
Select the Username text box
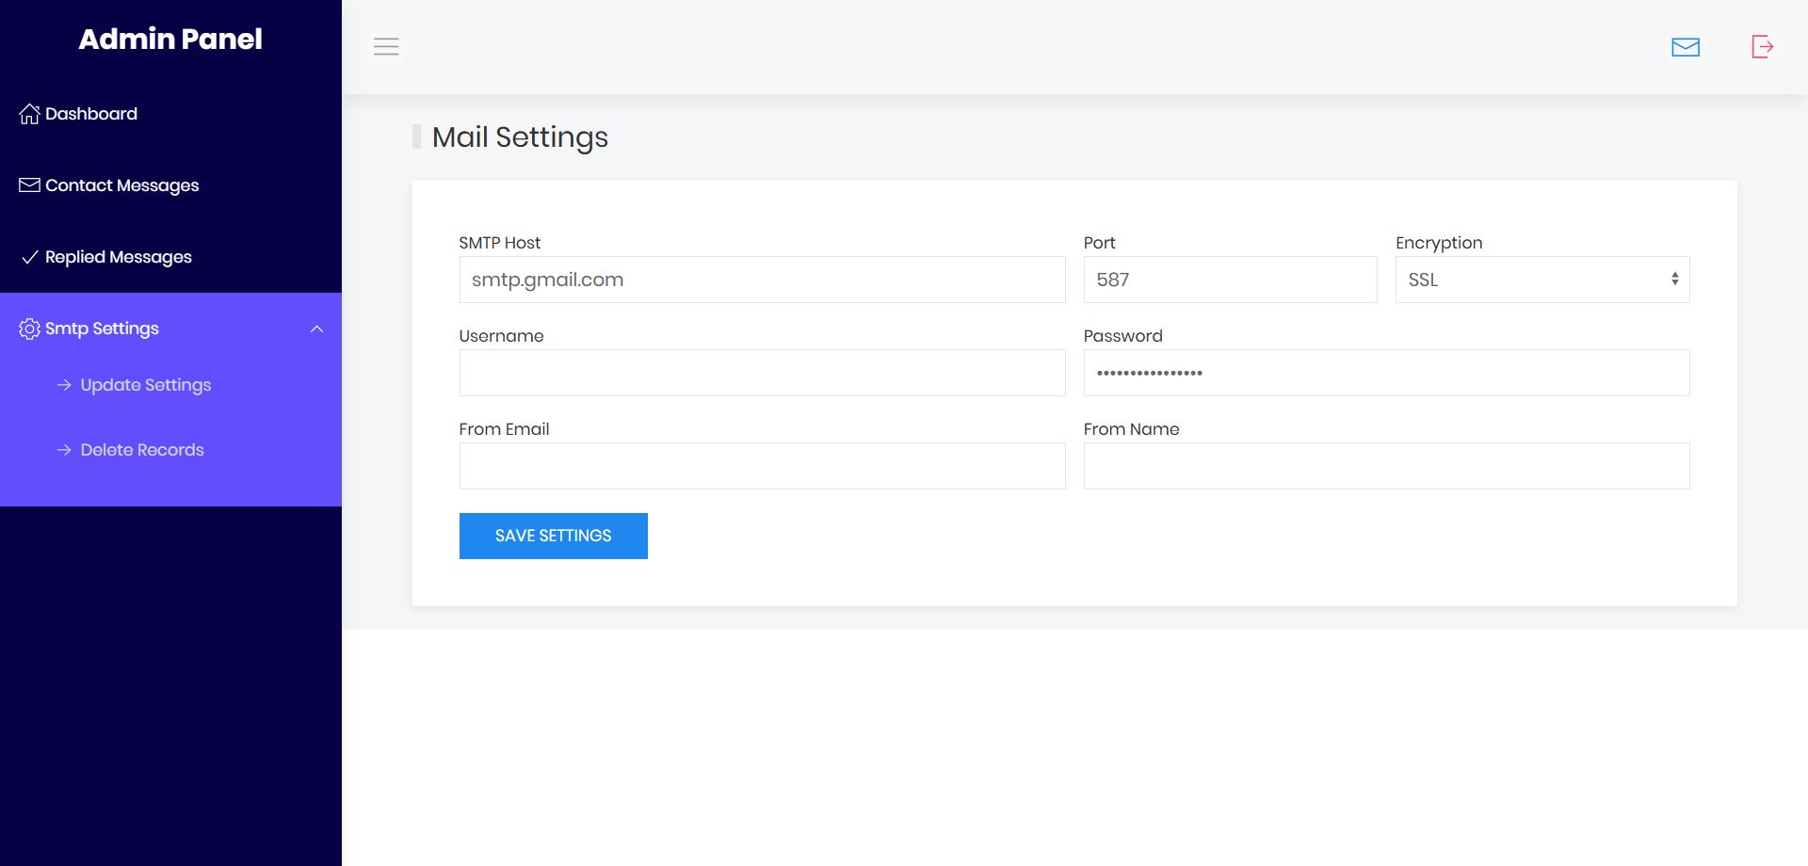click(x=762, y=373)
